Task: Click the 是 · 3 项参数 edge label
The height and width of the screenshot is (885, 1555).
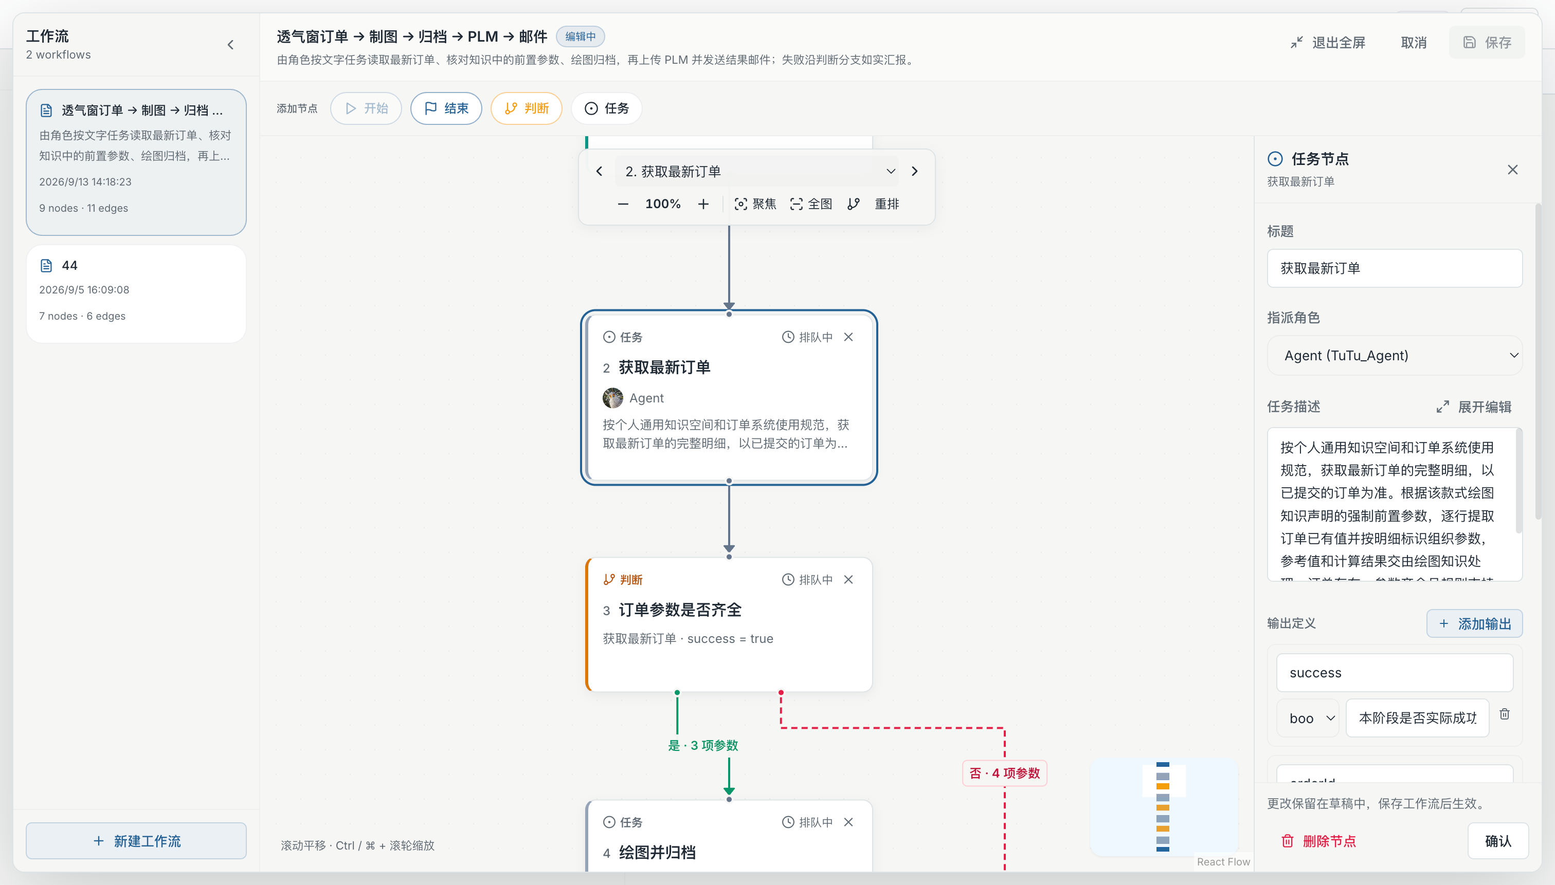Action: click(x=703, y=745)
